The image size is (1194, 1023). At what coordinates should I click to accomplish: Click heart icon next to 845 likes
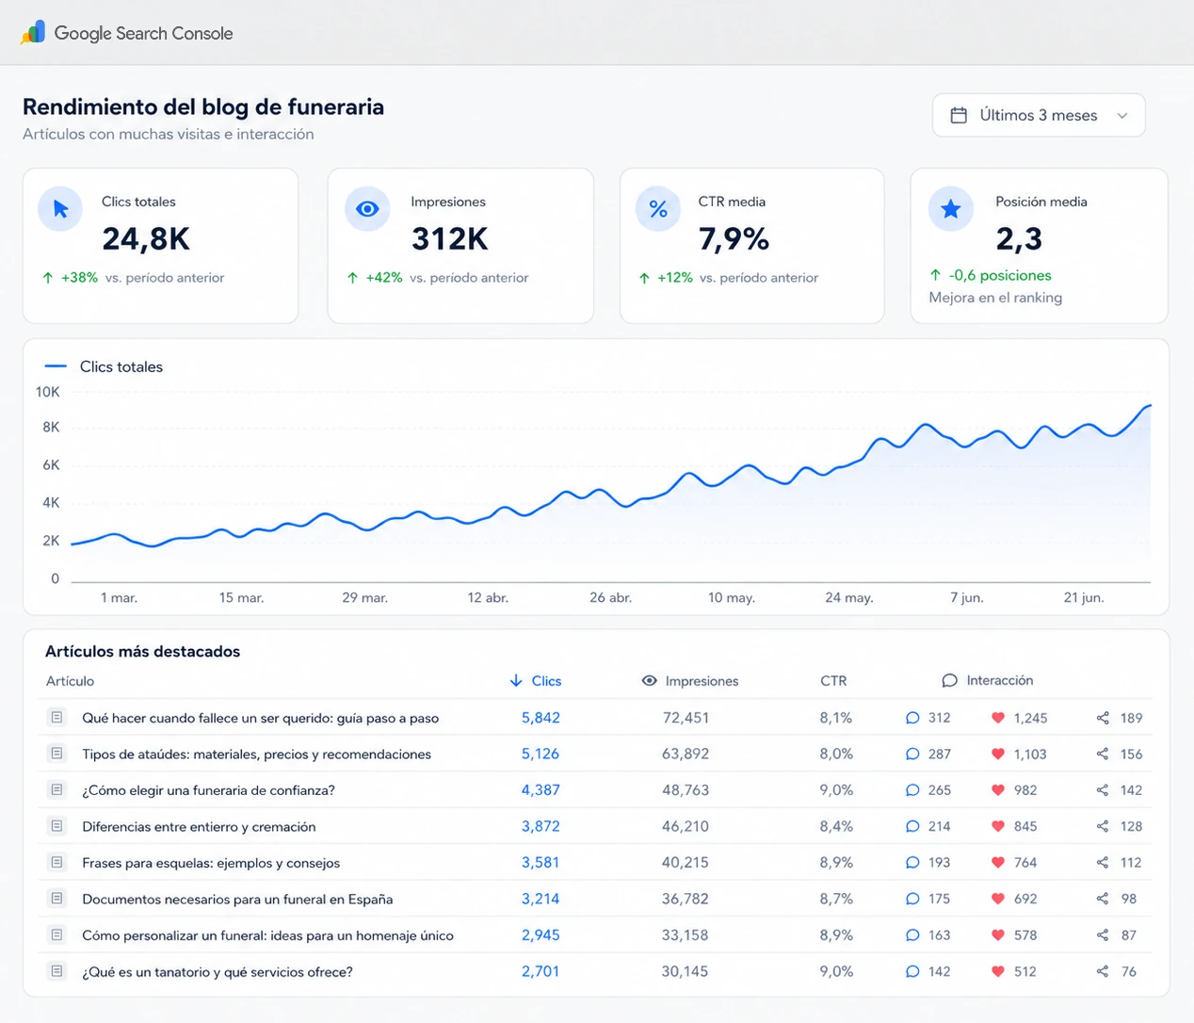998,827
